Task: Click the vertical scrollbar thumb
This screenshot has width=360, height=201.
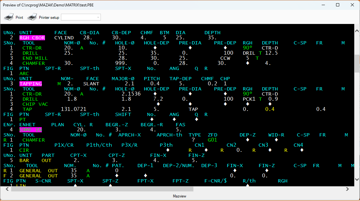Action: pyautogui.click(x=357, y=64)
